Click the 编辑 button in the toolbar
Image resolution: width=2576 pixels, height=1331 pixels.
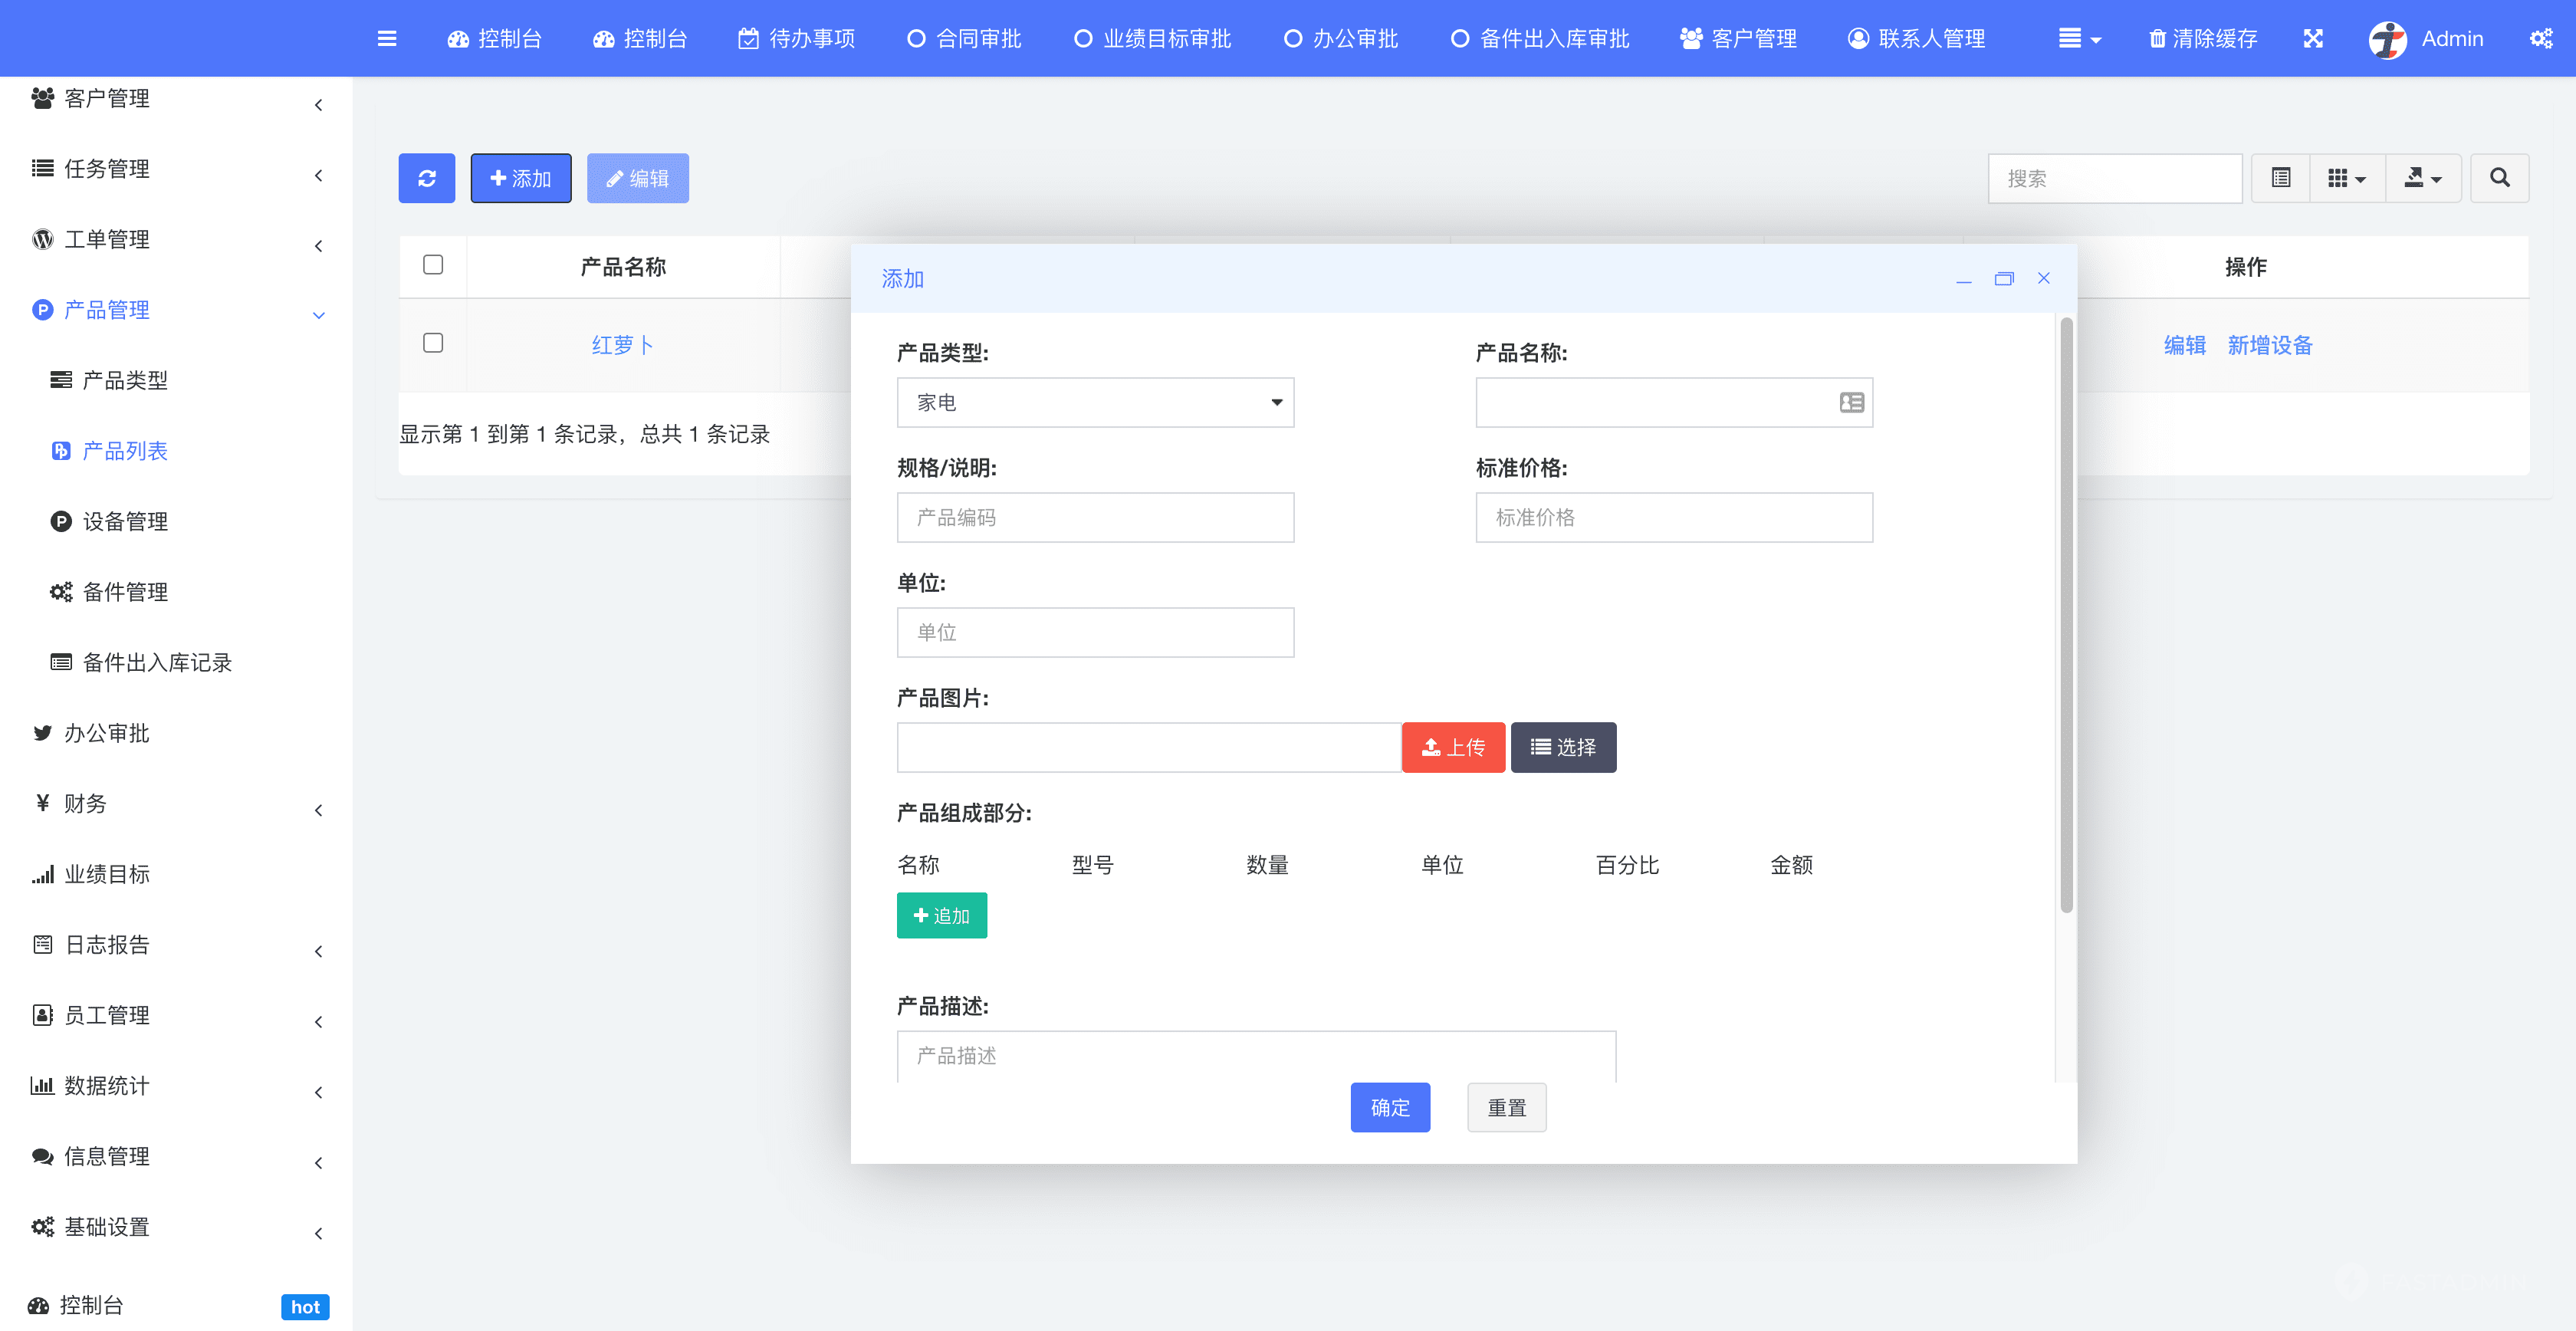pyautogui.click(x=638, y=178)
